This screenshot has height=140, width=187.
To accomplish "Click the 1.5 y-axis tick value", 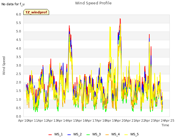I will tap(18, 91).
